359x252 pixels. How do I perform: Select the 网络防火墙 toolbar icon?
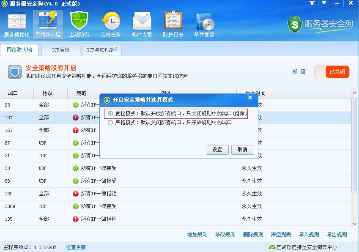47,23
